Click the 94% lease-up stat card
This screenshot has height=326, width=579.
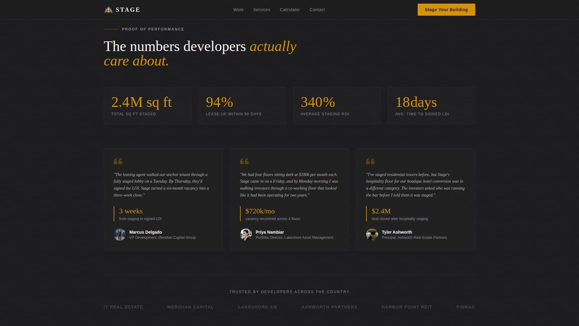[242, 105]
